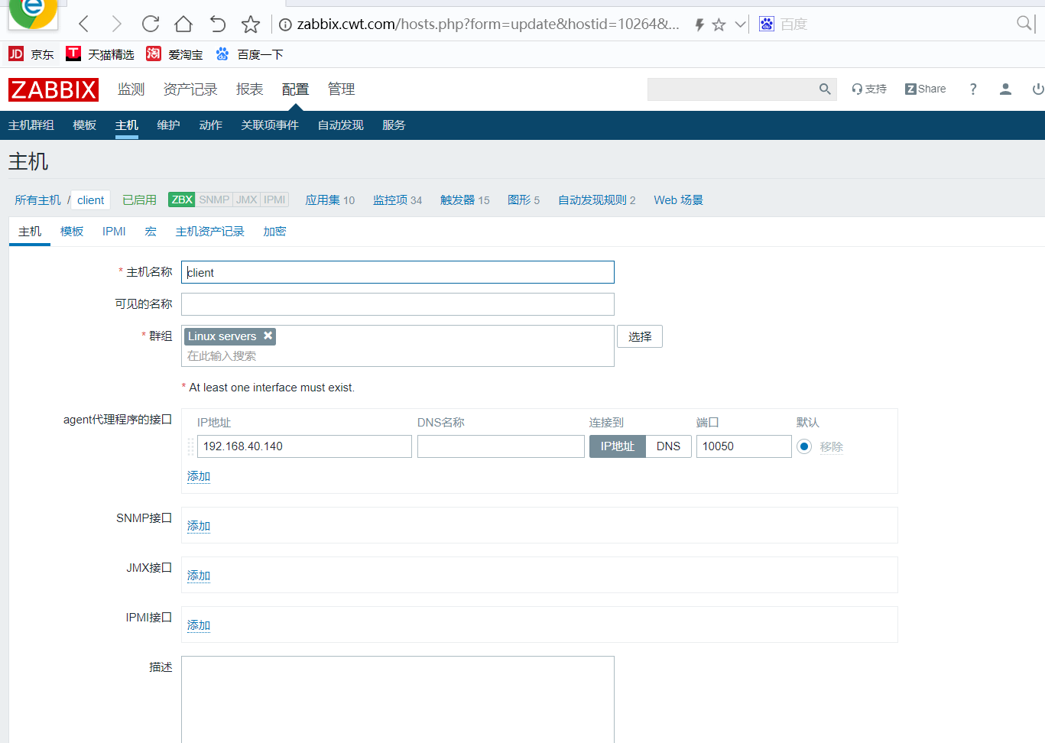Open the 报表 top menu
This screenshot has width=1045, height=743.
point(250,89)
